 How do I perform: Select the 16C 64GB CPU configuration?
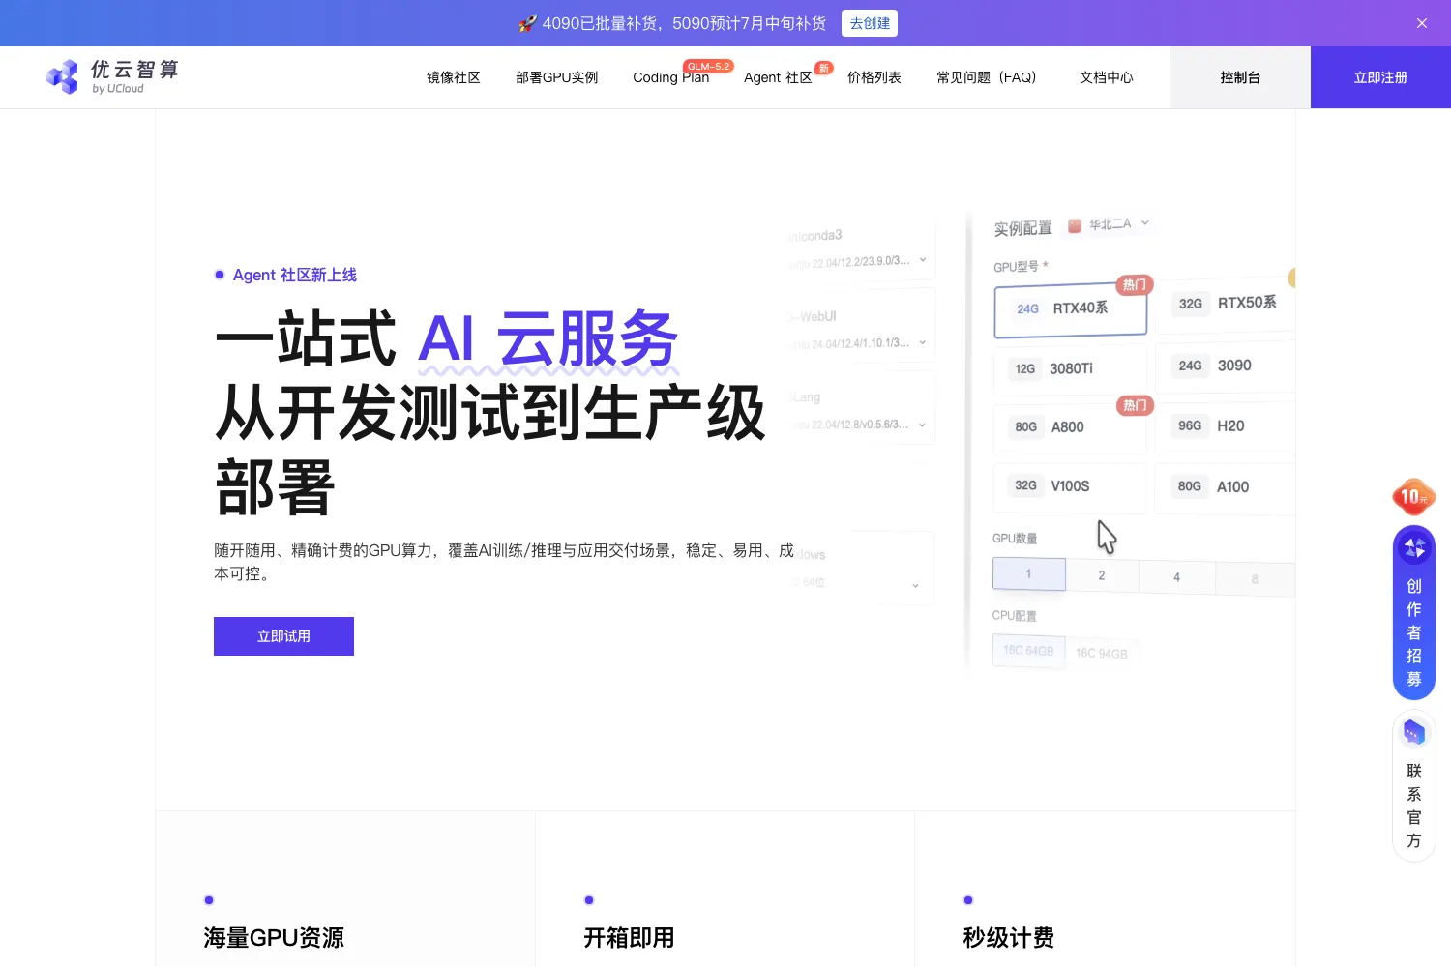pyautogui.click(x=1028, y=651)
